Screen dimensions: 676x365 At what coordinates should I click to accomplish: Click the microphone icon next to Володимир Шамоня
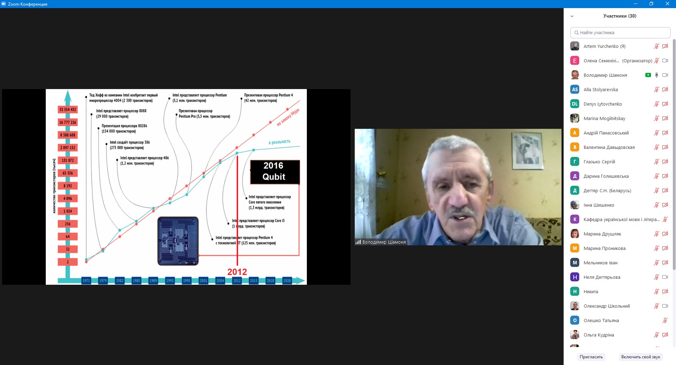(656, 75)
